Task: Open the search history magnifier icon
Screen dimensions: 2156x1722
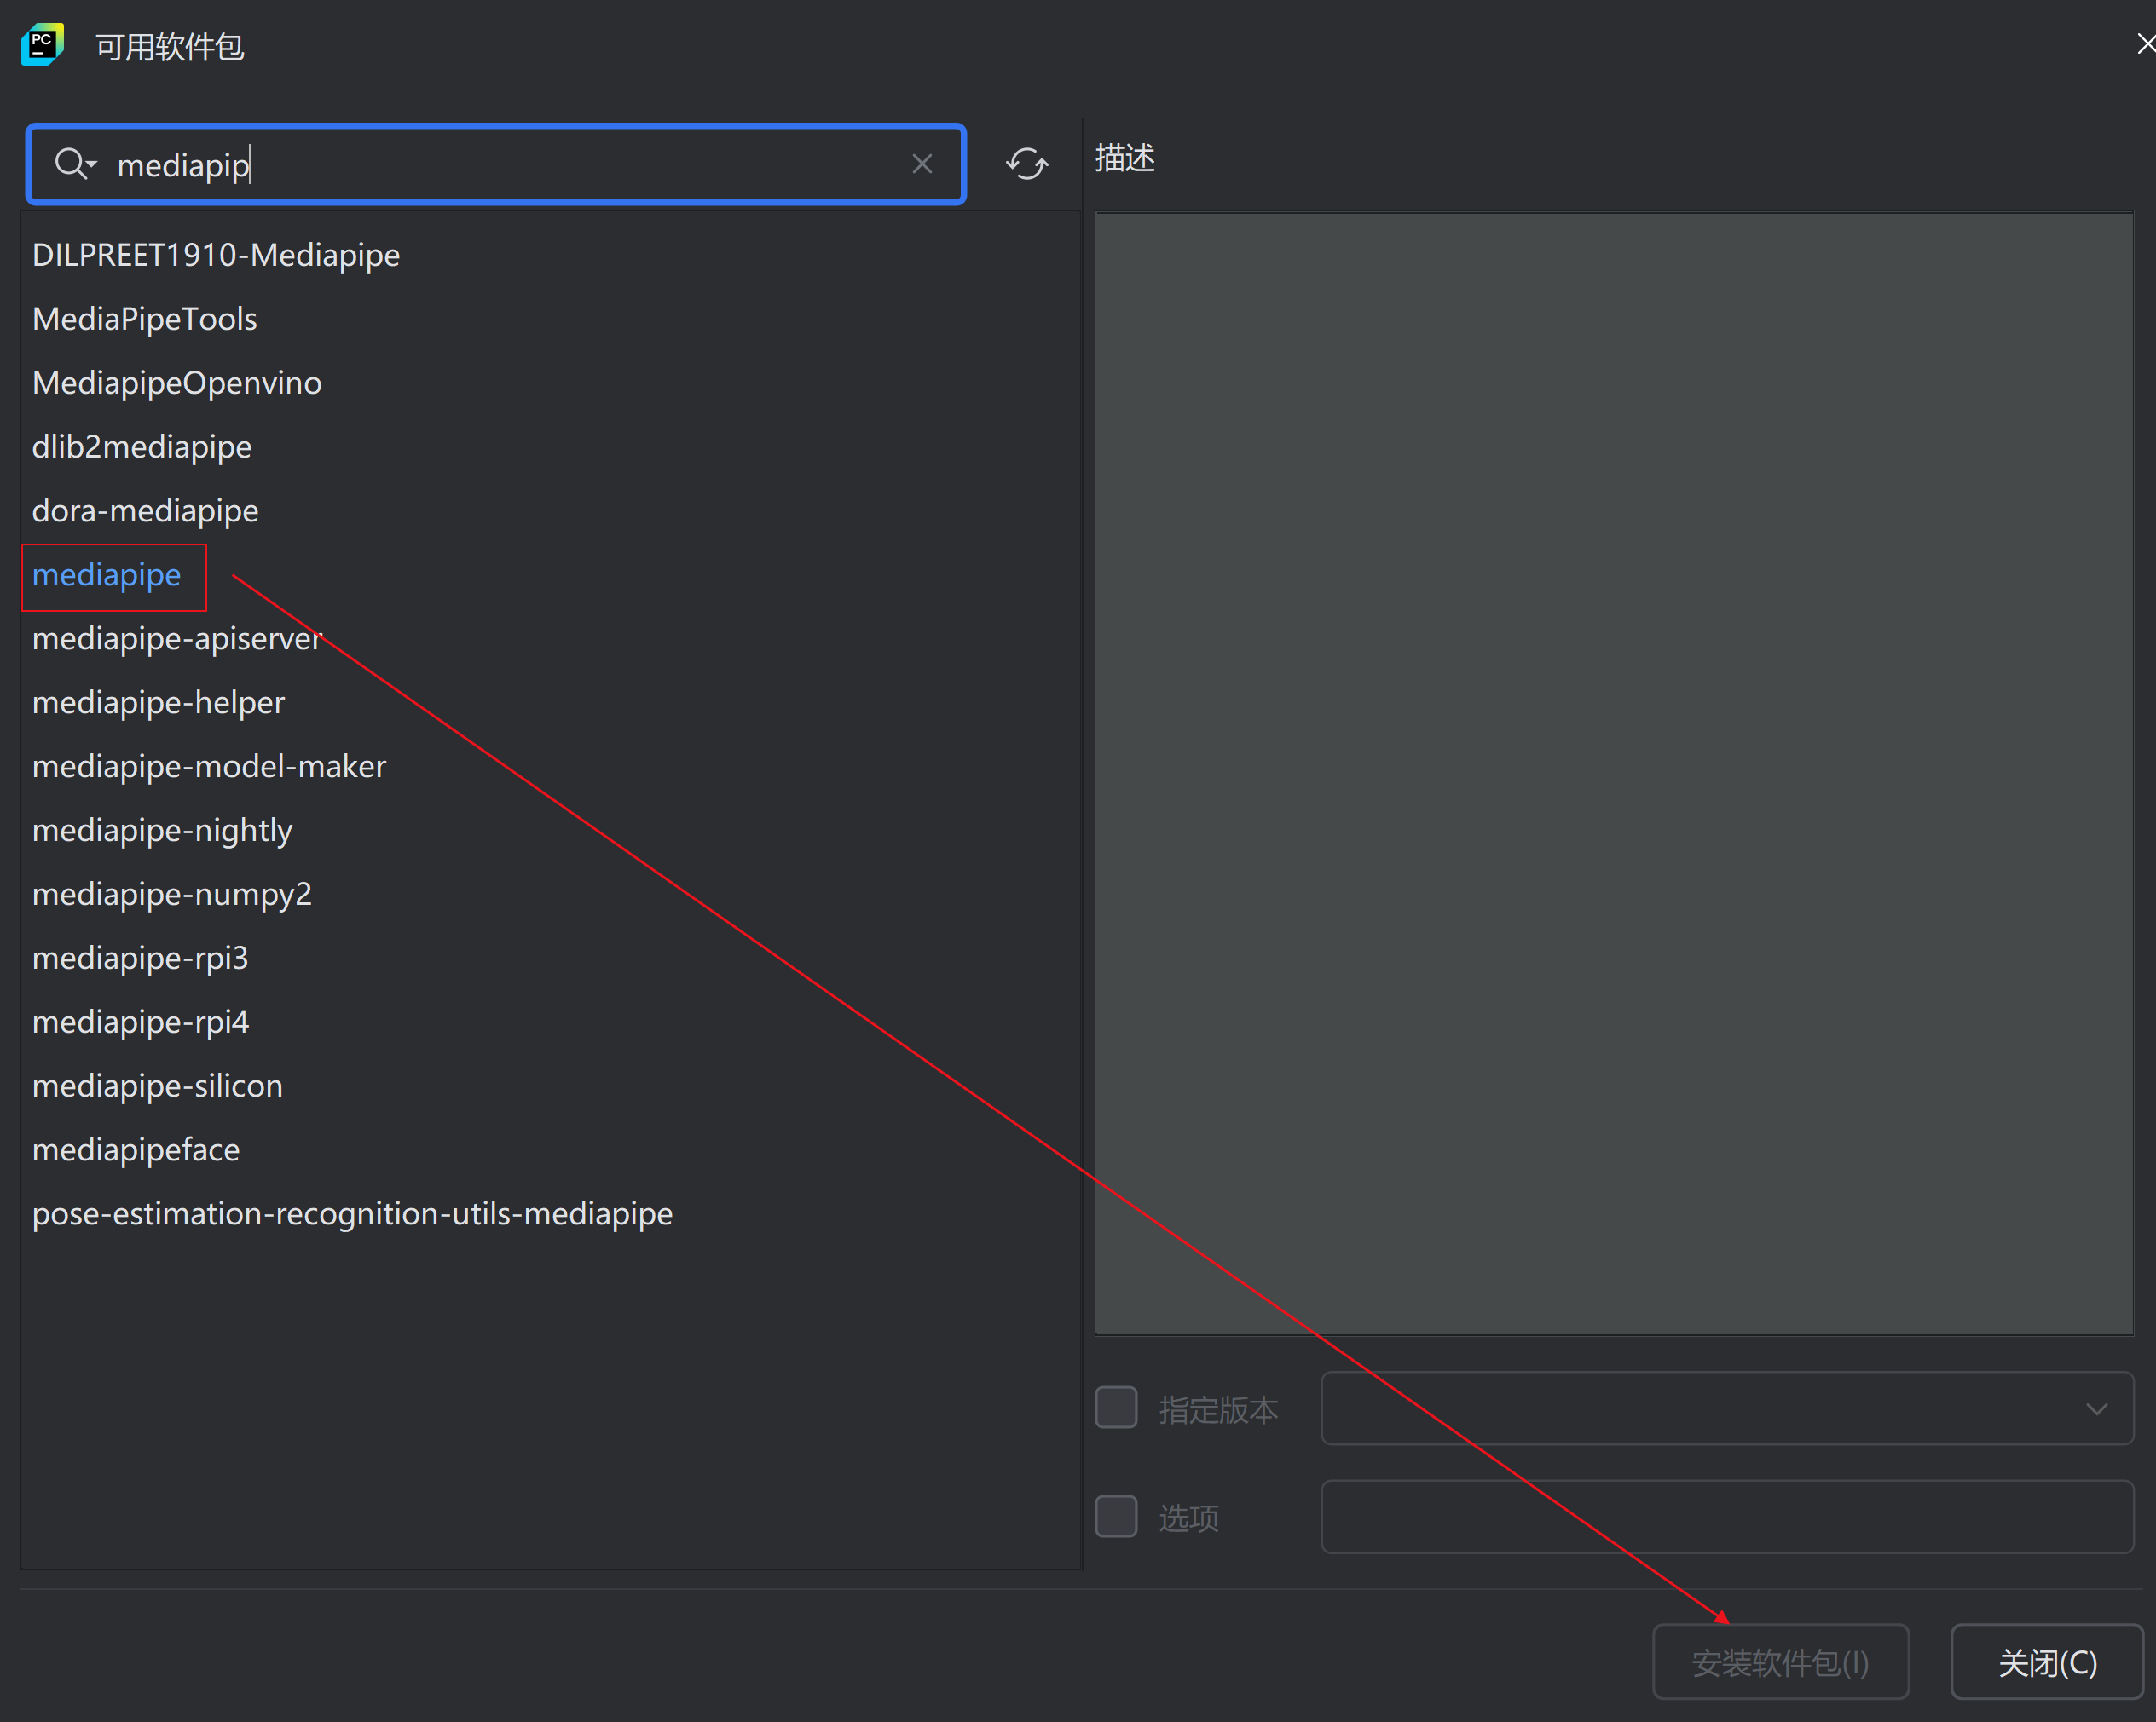Action: (x=74, y=163)
